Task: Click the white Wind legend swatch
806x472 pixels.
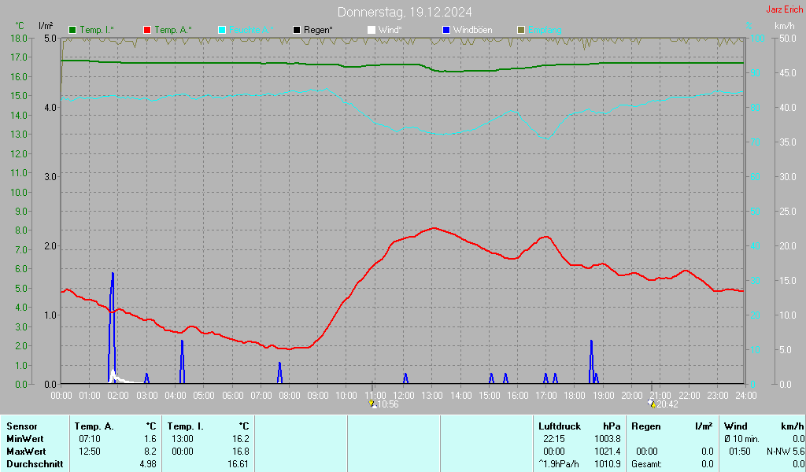Action: [372, 31]
